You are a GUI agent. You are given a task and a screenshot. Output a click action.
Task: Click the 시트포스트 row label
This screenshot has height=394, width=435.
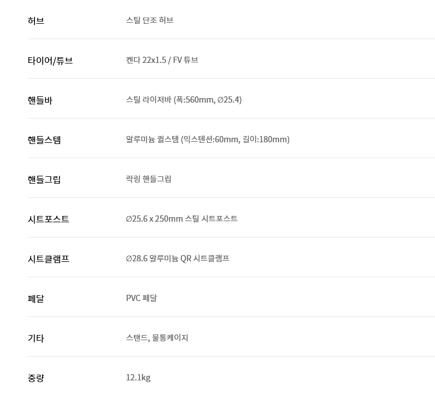click(x=48, y=219)
